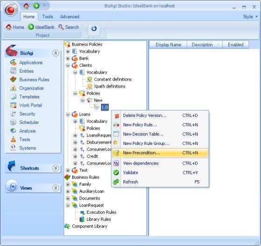Screen dimensions: 261x246
Task: Click the Enabled column header
Action: [x=235, y=45]
